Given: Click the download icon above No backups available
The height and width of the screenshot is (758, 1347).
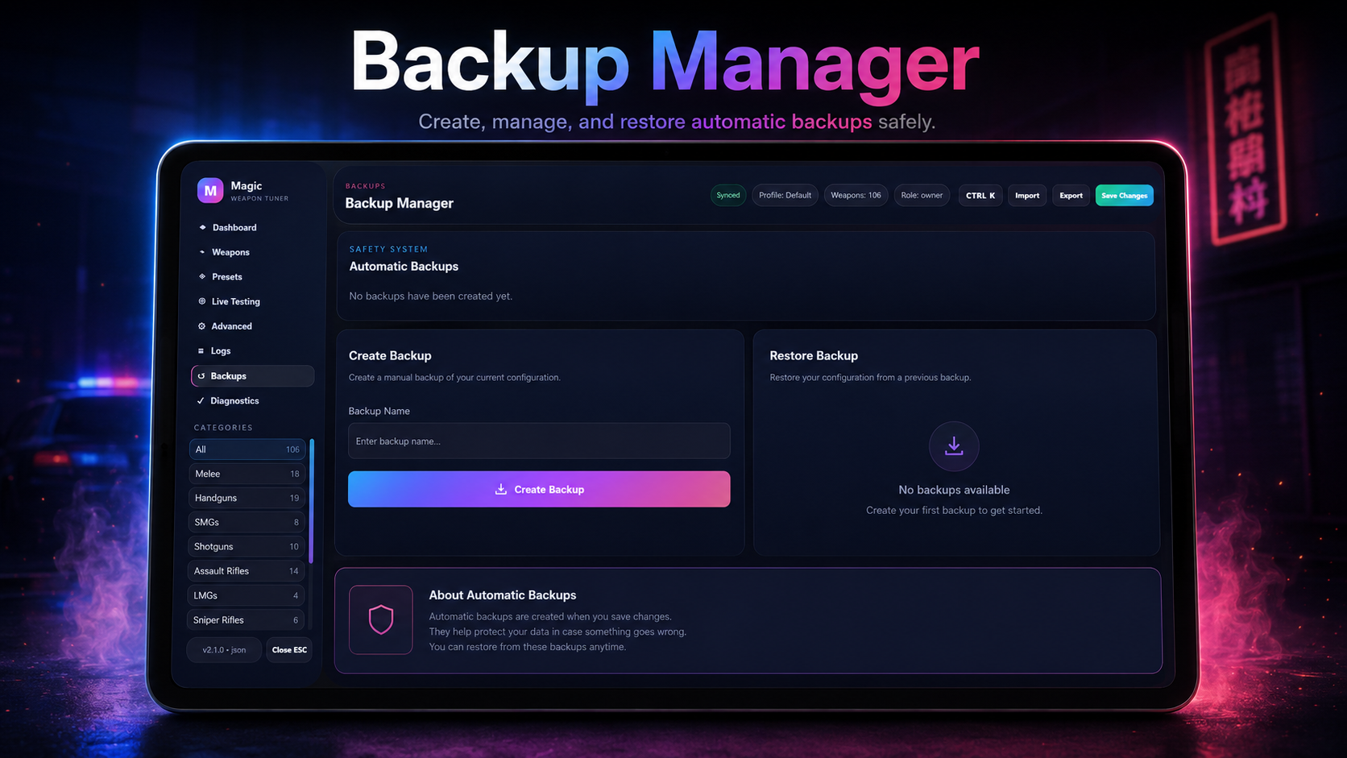Looking at the screenshot, I should [x=954, y=445].
